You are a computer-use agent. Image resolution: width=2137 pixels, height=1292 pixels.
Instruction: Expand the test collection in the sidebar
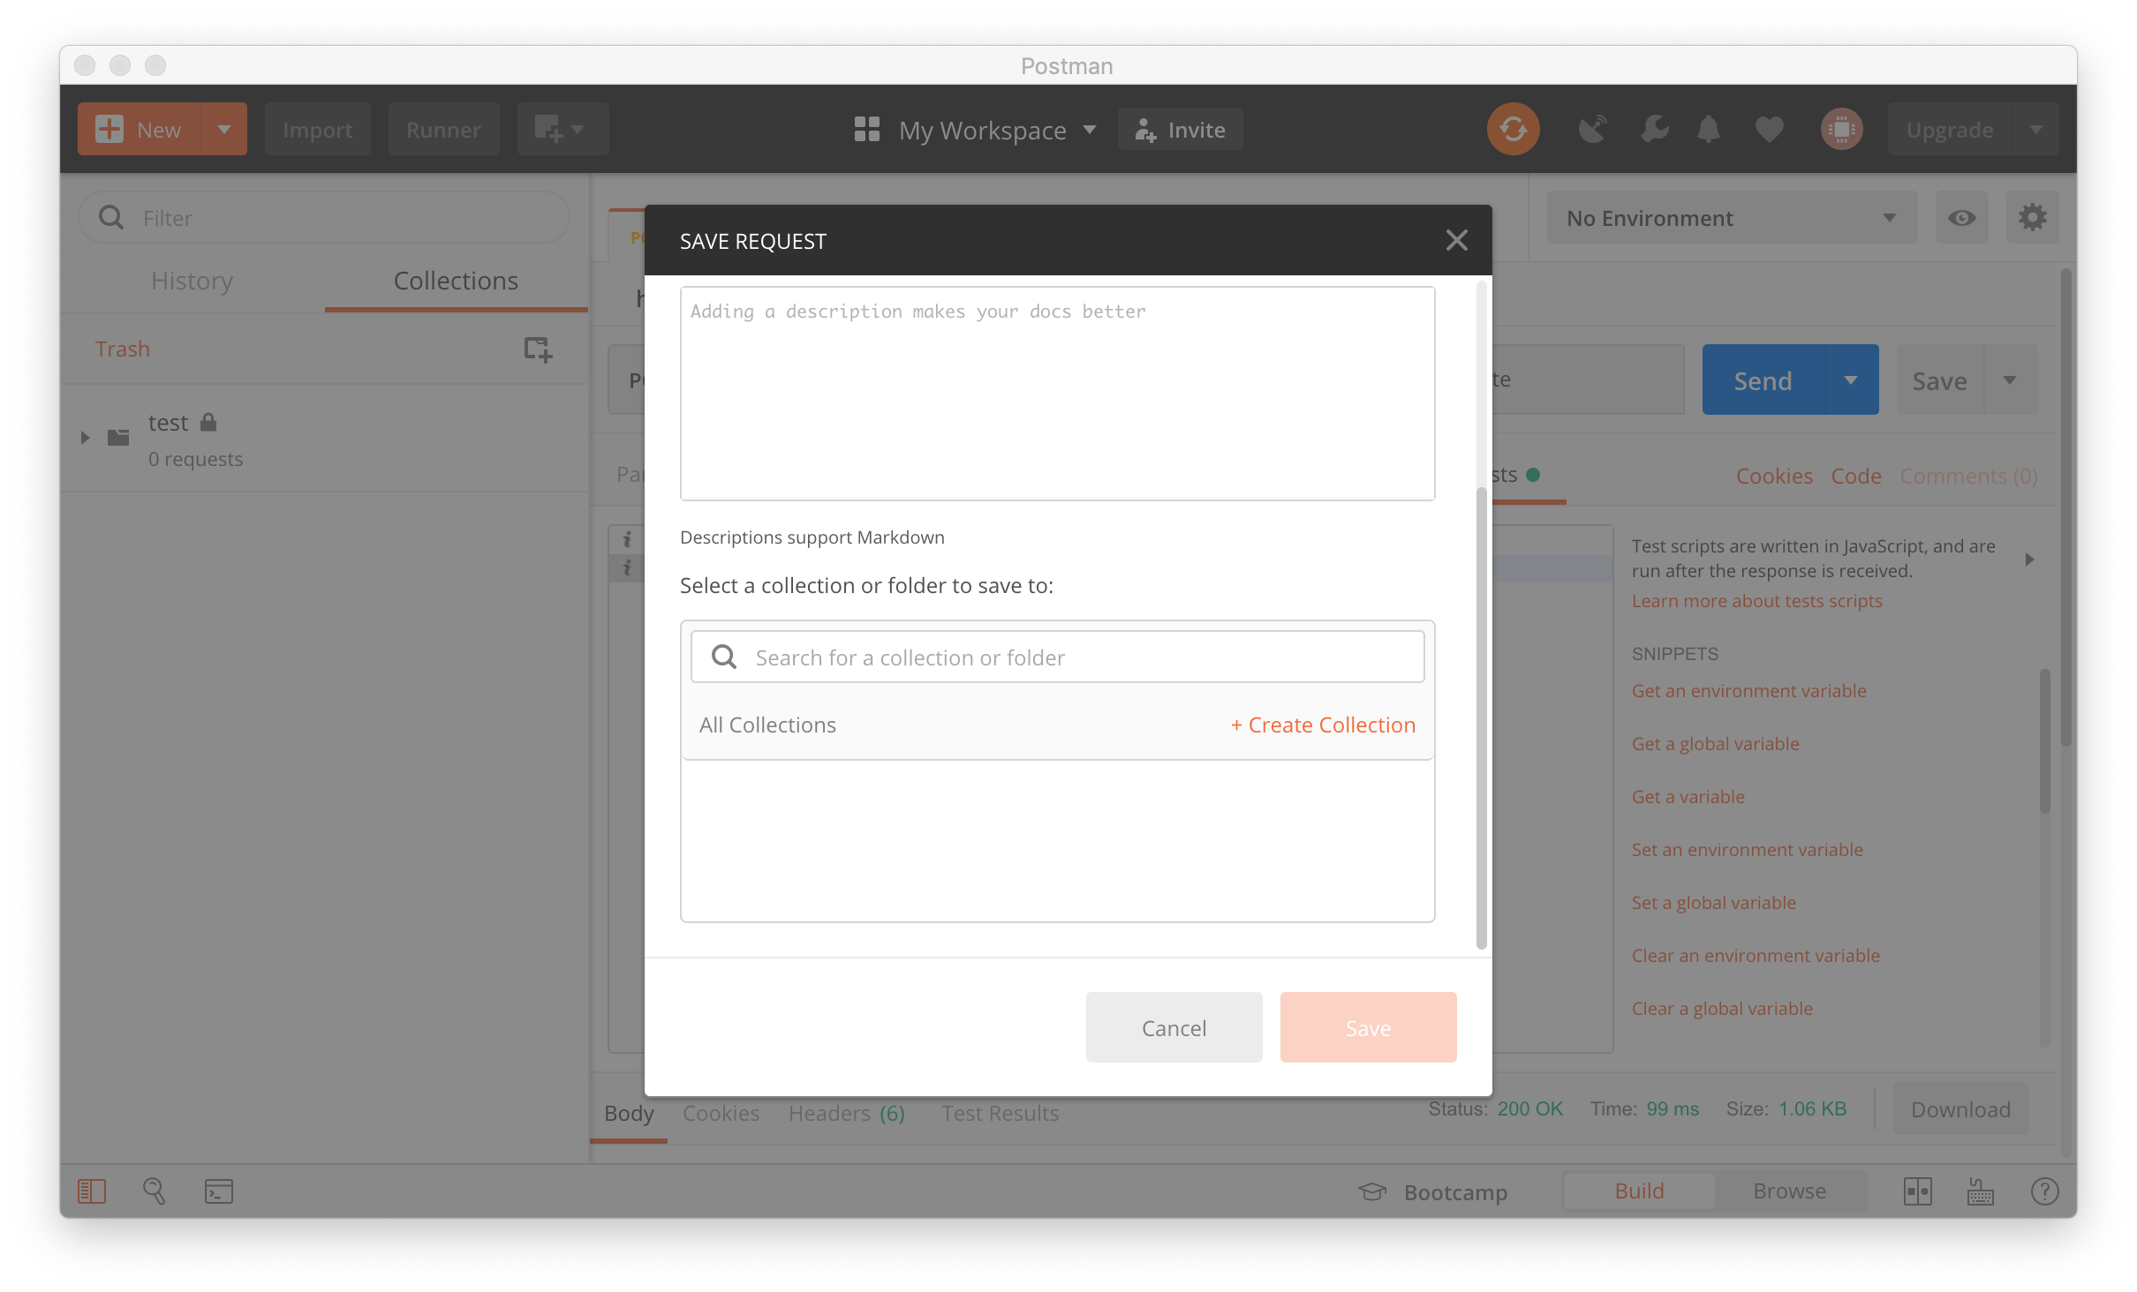(85, 436)
